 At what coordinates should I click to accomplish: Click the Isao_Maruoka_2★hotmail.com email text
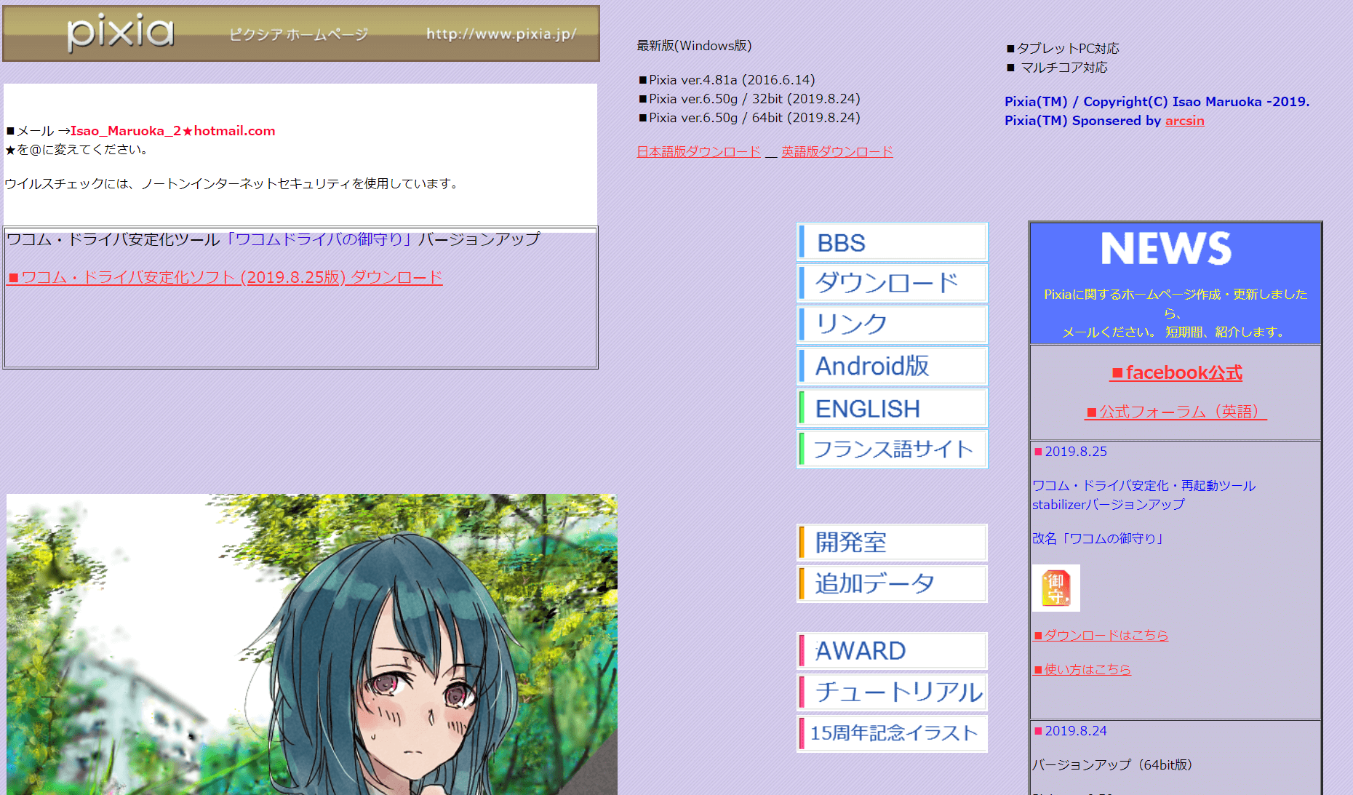tap(172, 131)
